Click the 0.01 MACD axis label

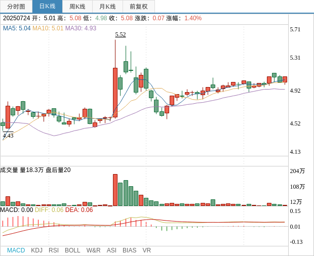tap(295, 227)
